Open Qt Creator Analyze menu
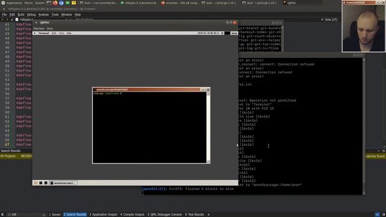 [43, 14]
